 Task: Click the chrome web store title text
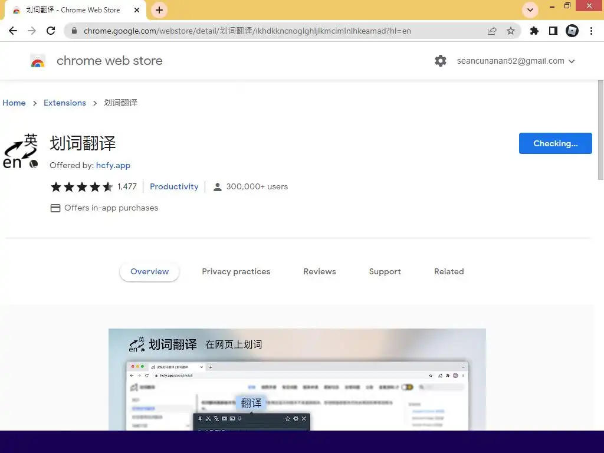109,61
